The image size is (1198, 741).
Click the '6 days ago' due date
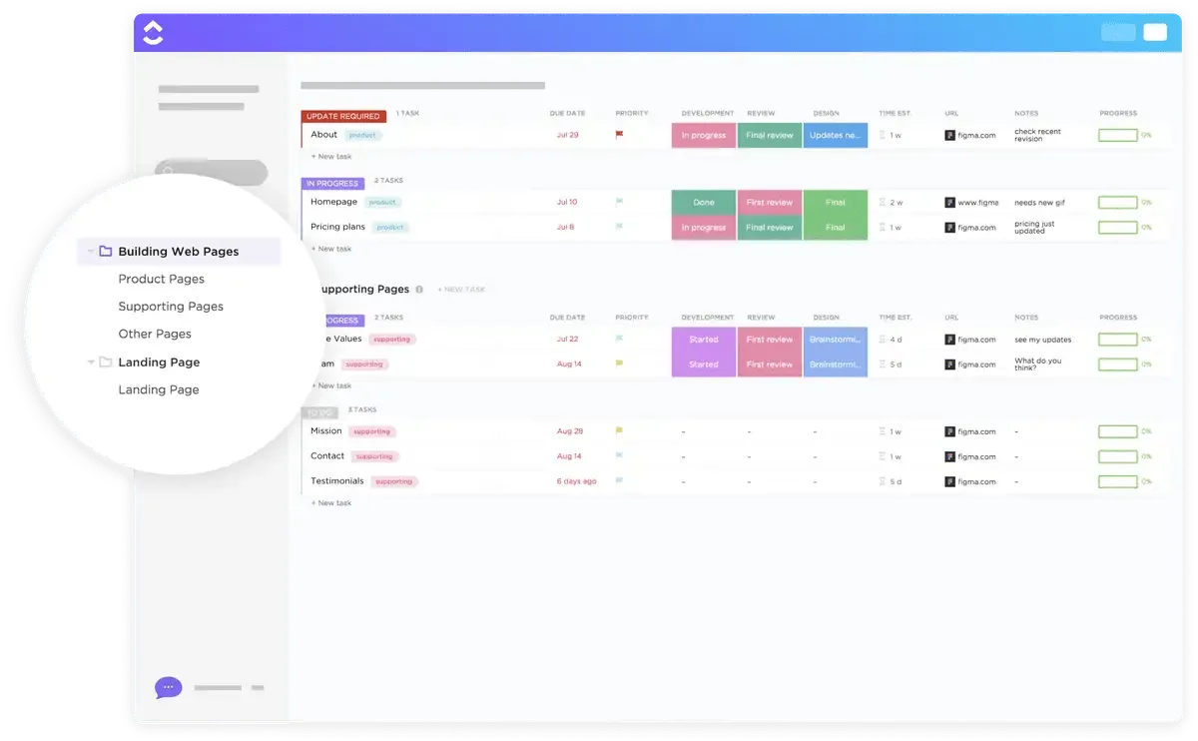click(576, 481)
